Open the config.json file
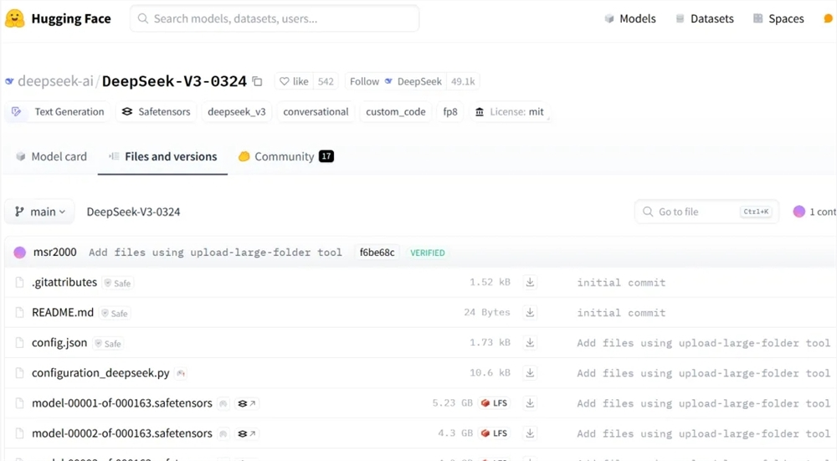 click(x=59, y=342)
